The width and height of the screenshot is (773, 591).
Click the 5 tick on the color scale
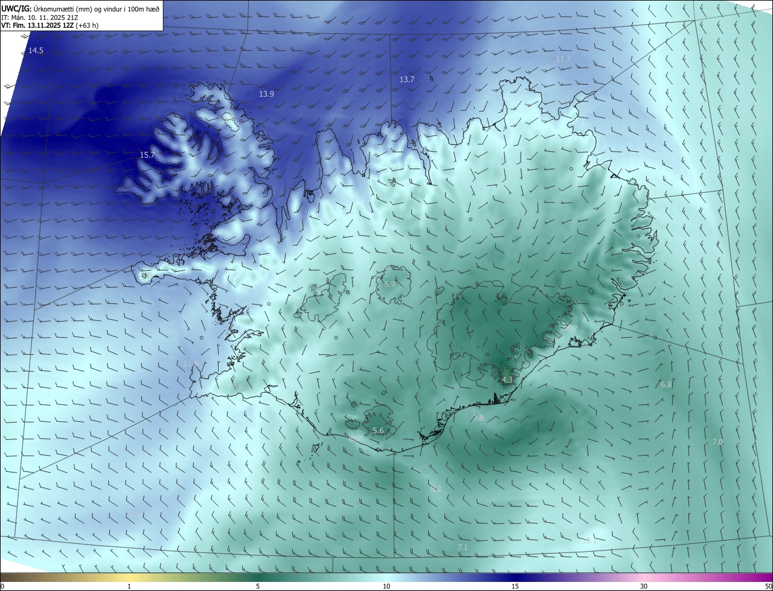coord(258,587)
